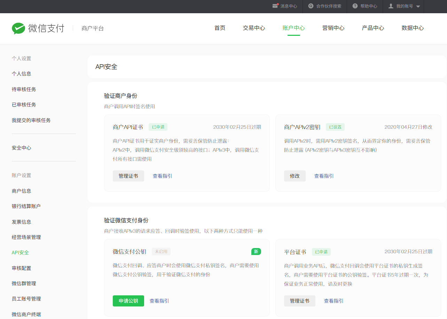Click the green 新 badge on 微信支付公钥

tap(256, 252)
